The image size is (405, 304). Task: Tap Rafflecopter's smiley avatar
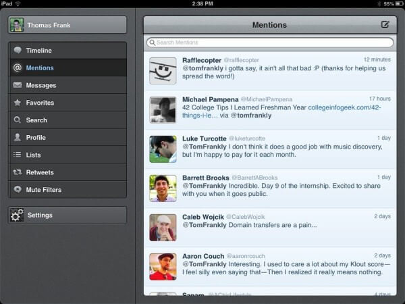click(x=163, y=70)
